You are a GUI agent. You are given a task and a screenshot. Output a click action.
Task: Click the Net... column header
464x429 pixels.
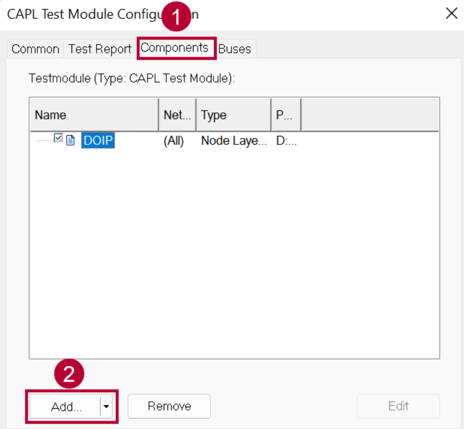tap(178, 115)
